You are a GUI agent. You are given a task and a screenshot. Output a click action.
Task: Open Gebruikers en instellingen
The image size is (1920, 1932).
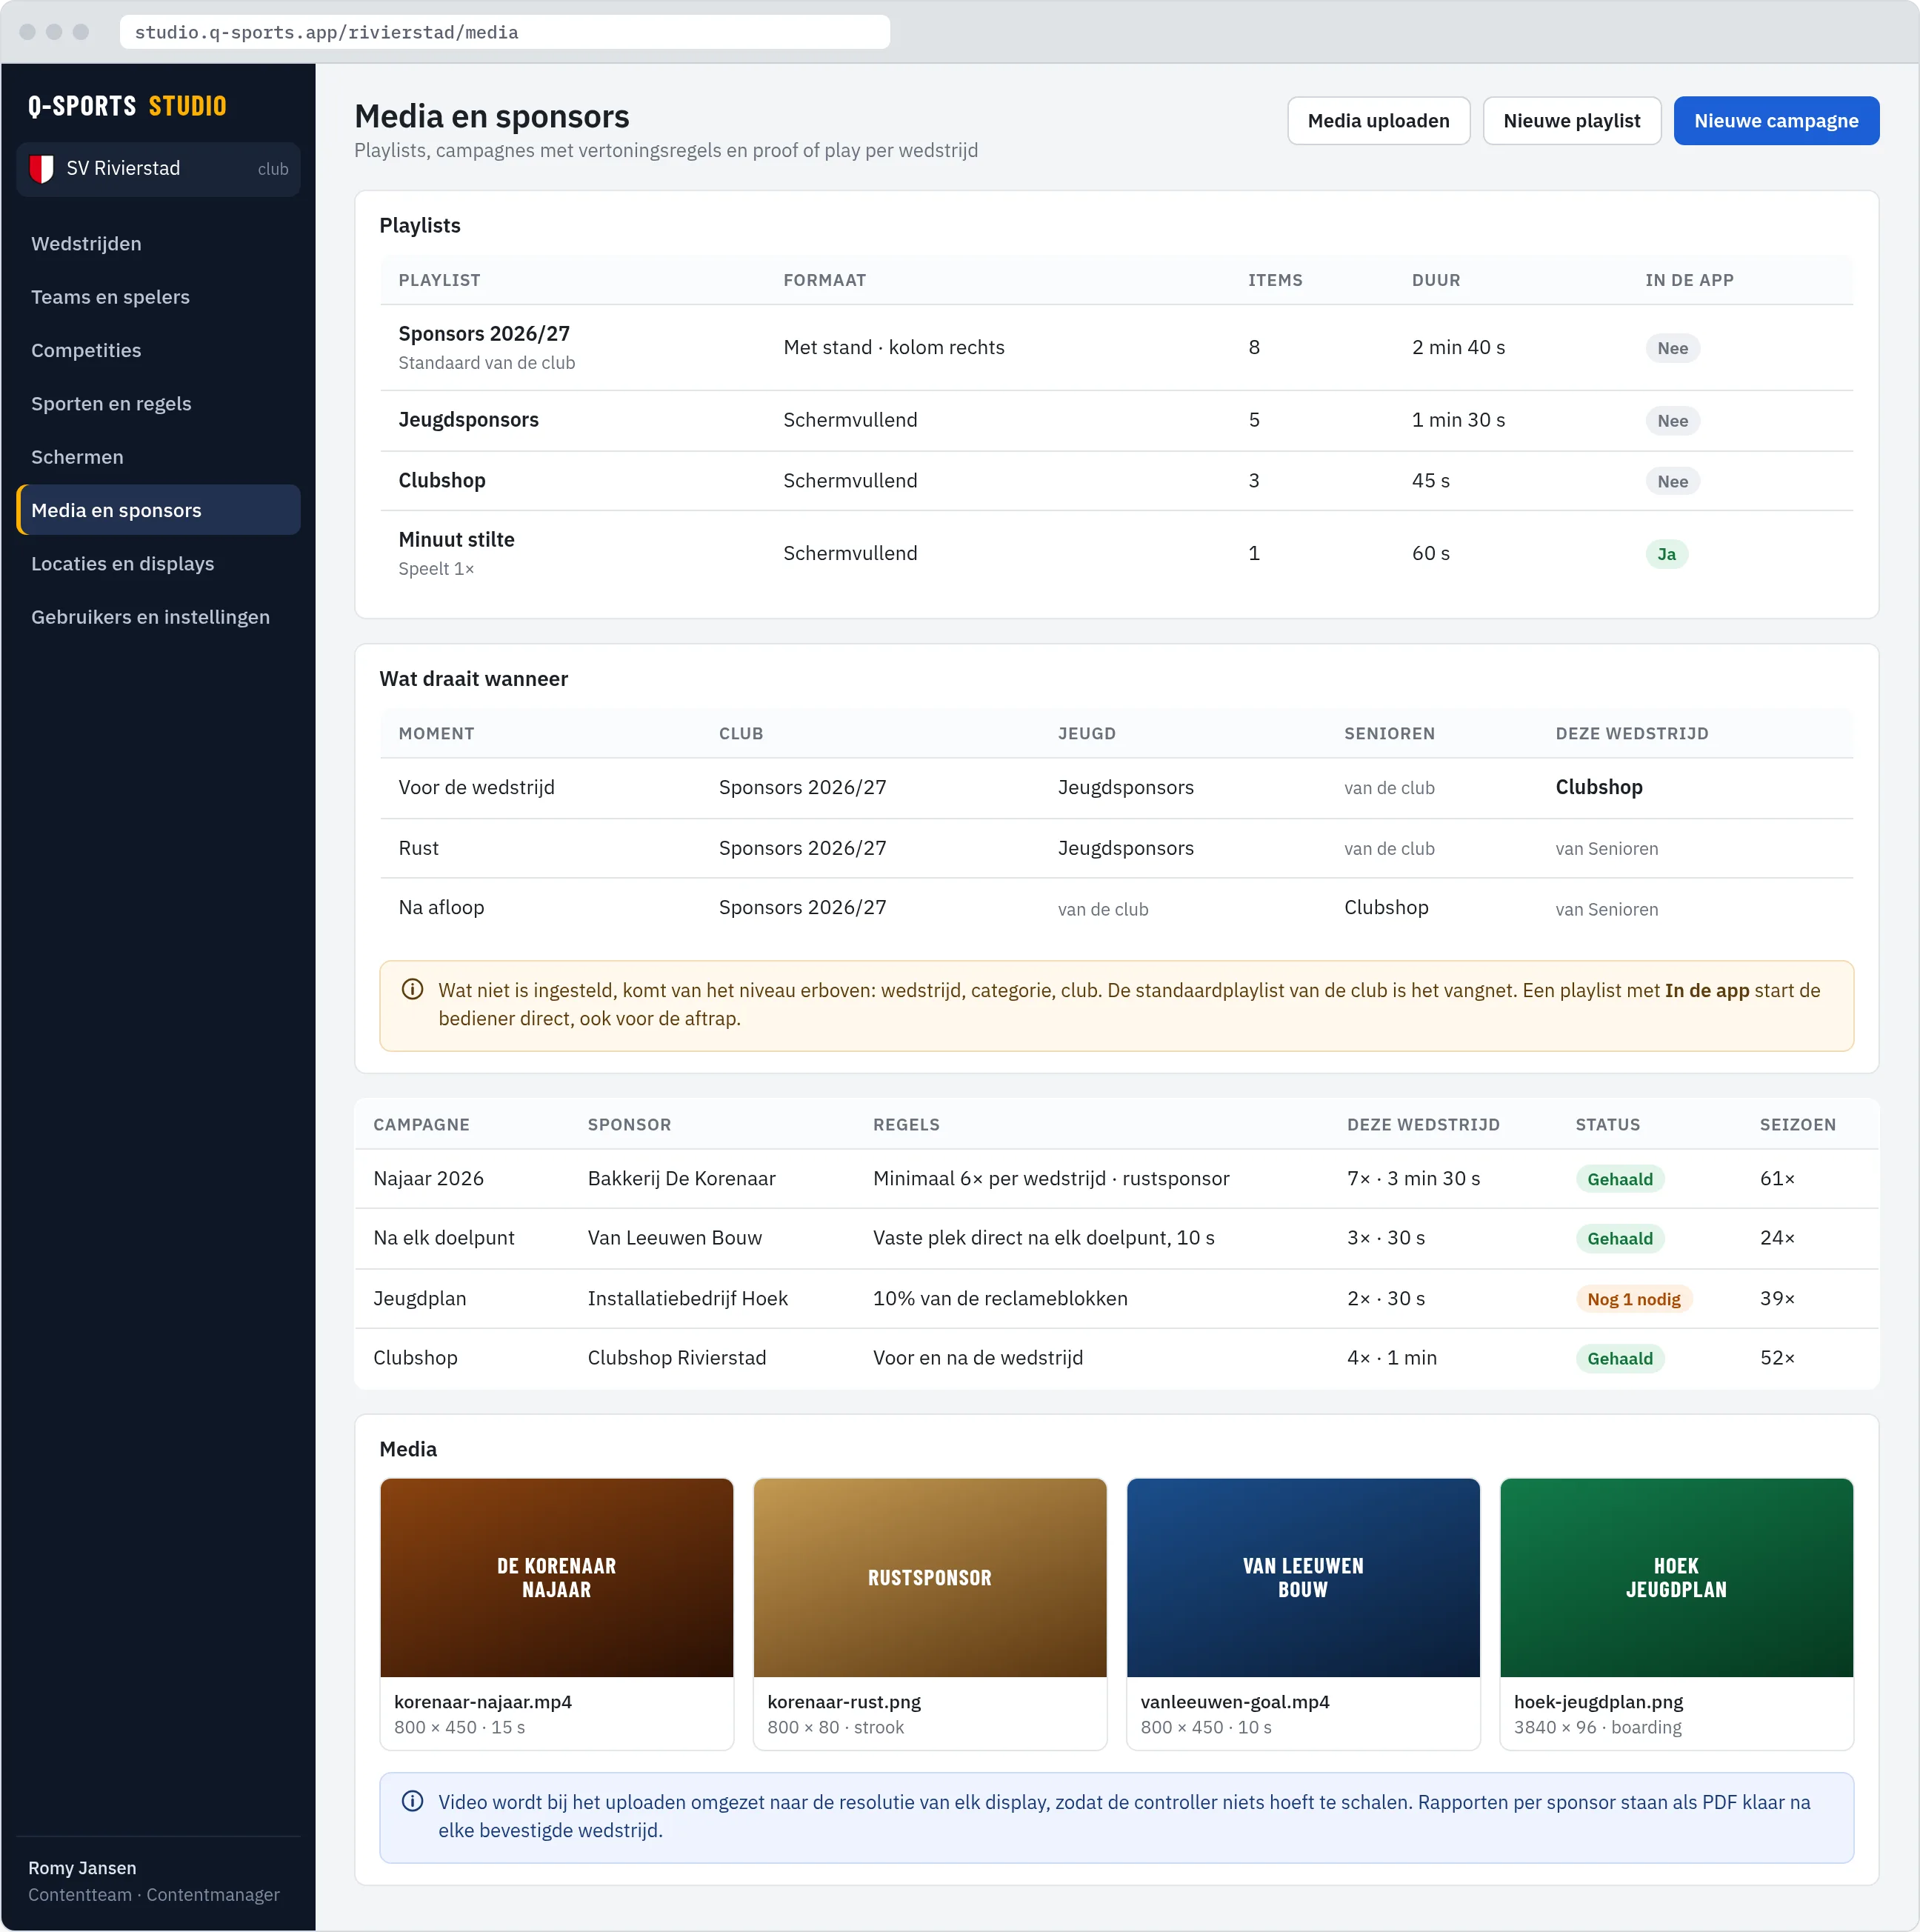pyautogui.click(x=158, y=617)
